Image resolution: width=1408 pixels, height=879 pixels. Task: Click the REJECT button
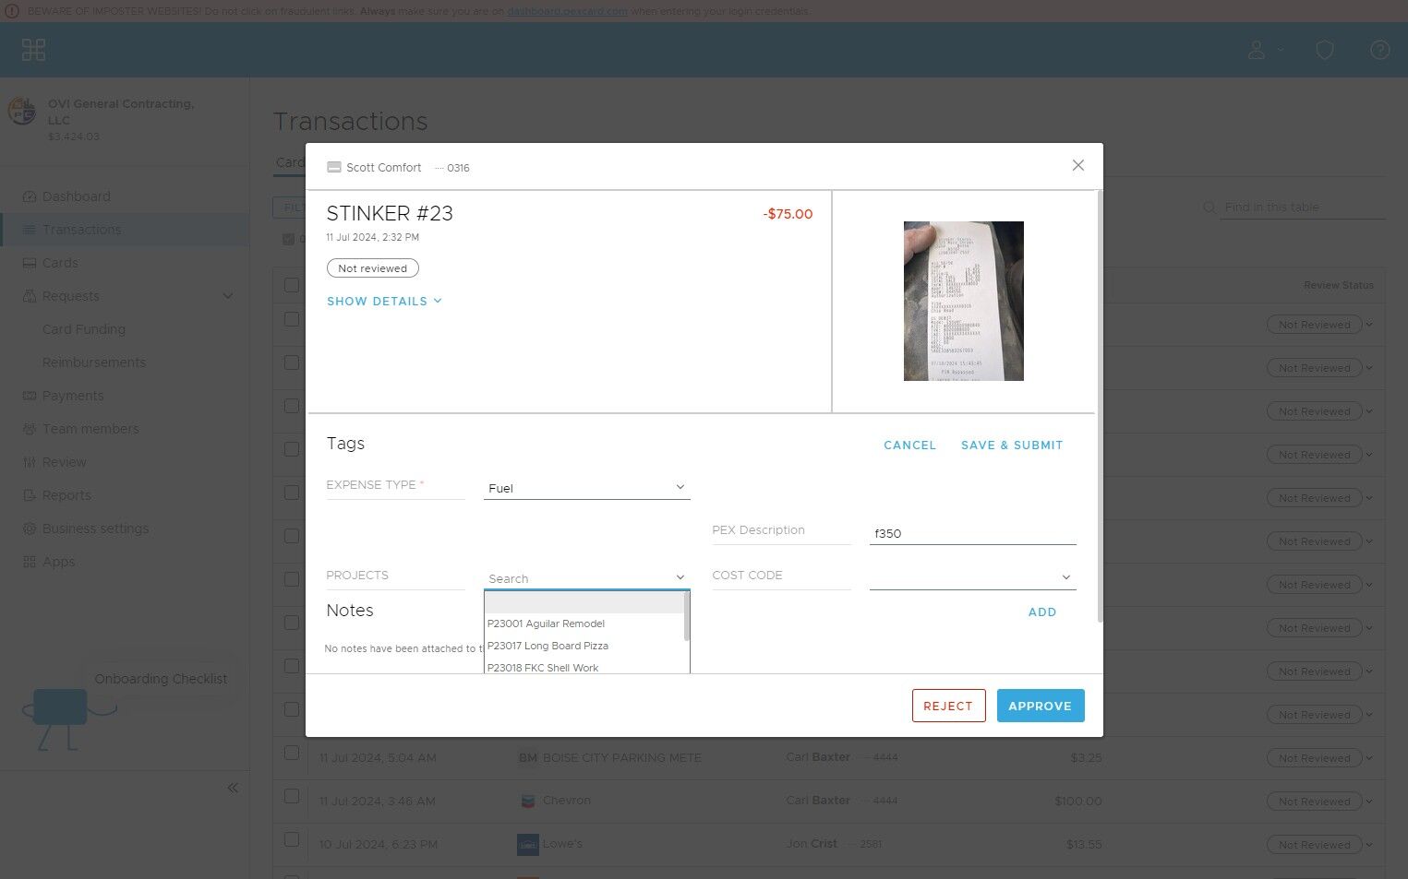(x=948, y=706)
